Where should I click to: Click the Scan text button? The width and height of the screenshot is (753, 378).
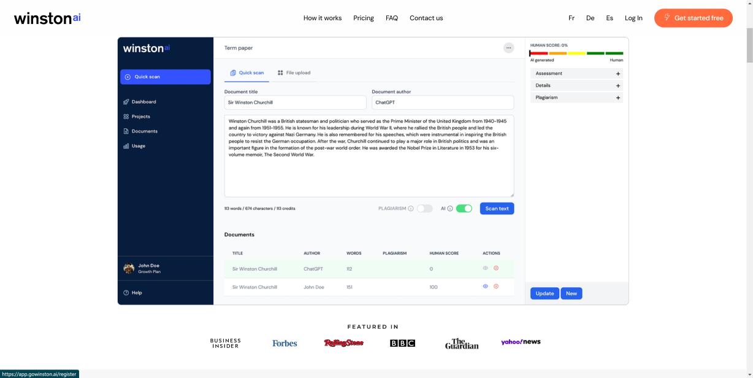coord(497,209)
